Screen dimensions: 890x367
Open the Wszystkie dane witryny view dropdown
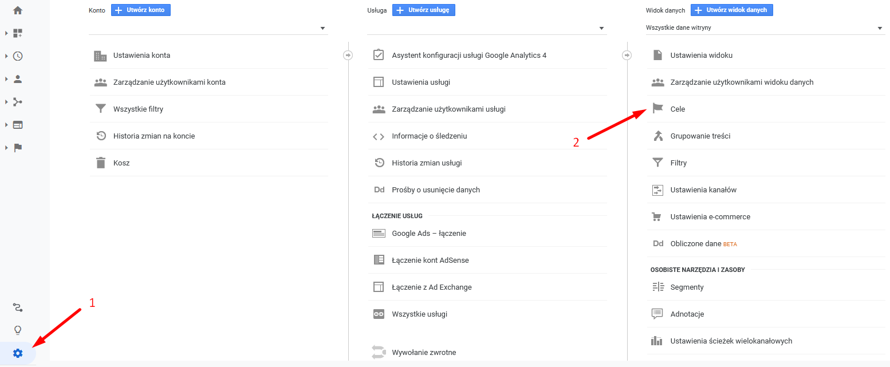[x=765, y=27]
